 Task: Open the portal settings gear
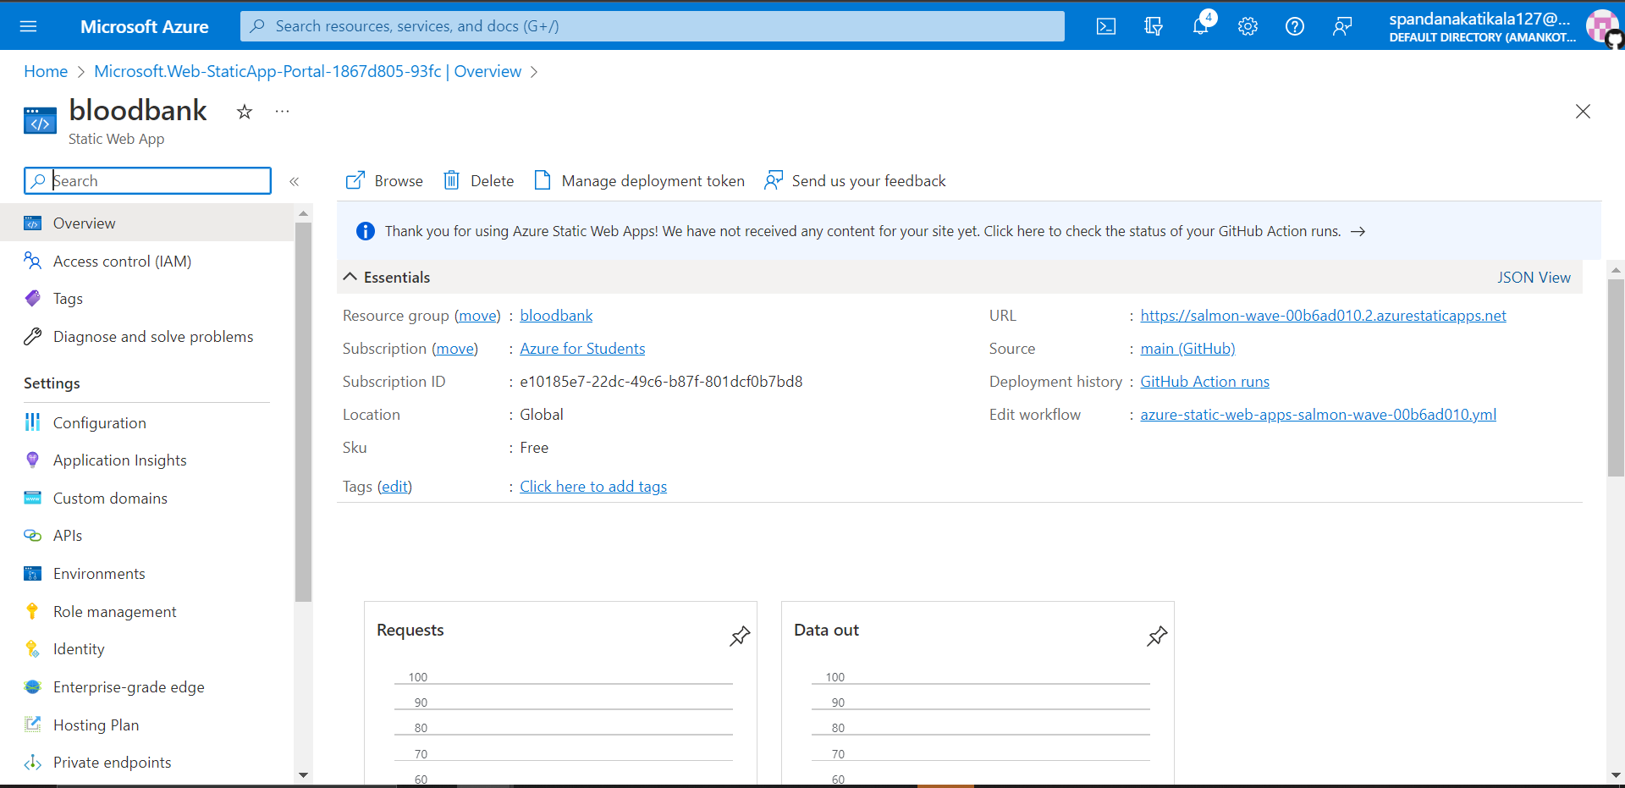coord(1248,26)
